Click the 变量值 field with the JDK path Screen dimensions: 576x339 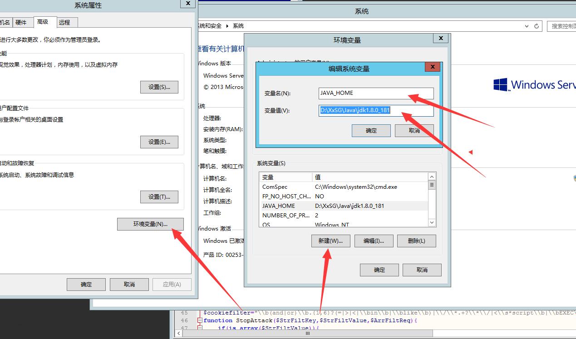376,110
